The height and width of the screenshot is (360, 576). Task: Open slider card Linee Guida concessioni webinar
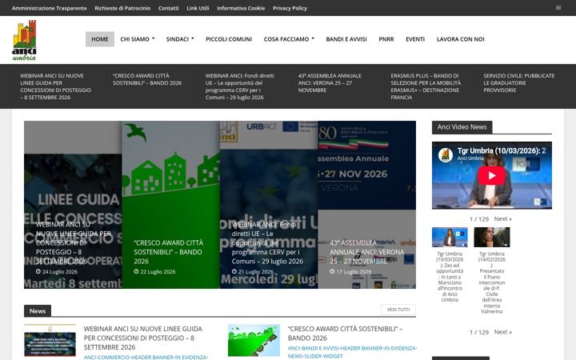point(73,205)
